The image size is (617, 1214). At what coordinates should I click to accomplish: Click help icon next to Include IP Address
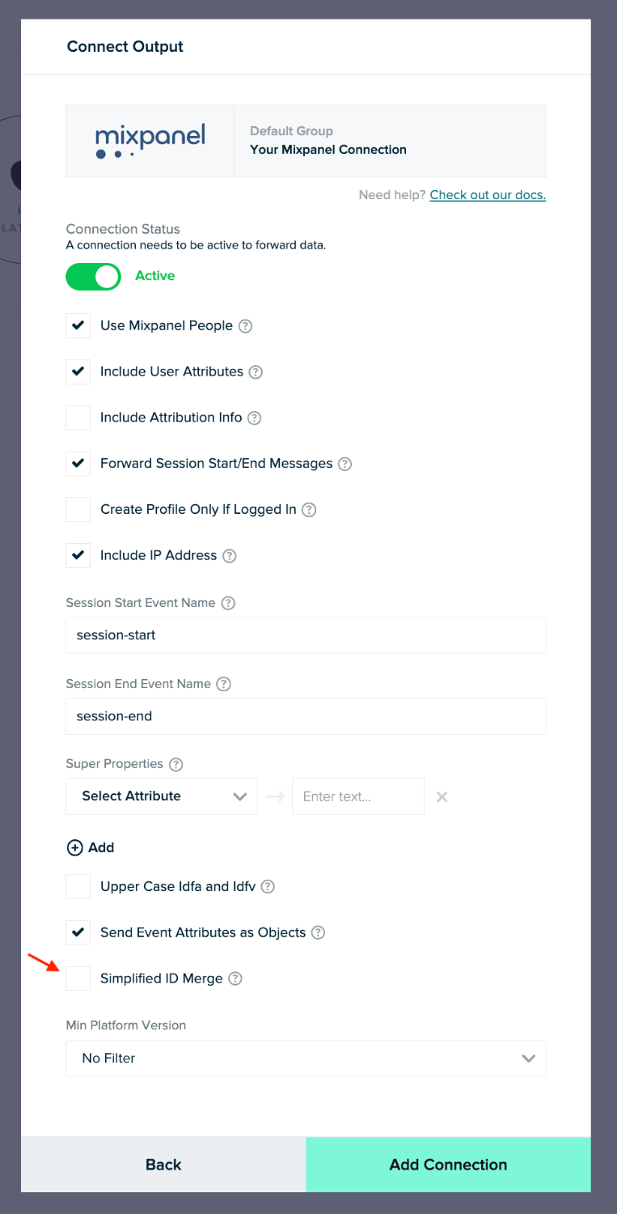click(x=230, y=556)
